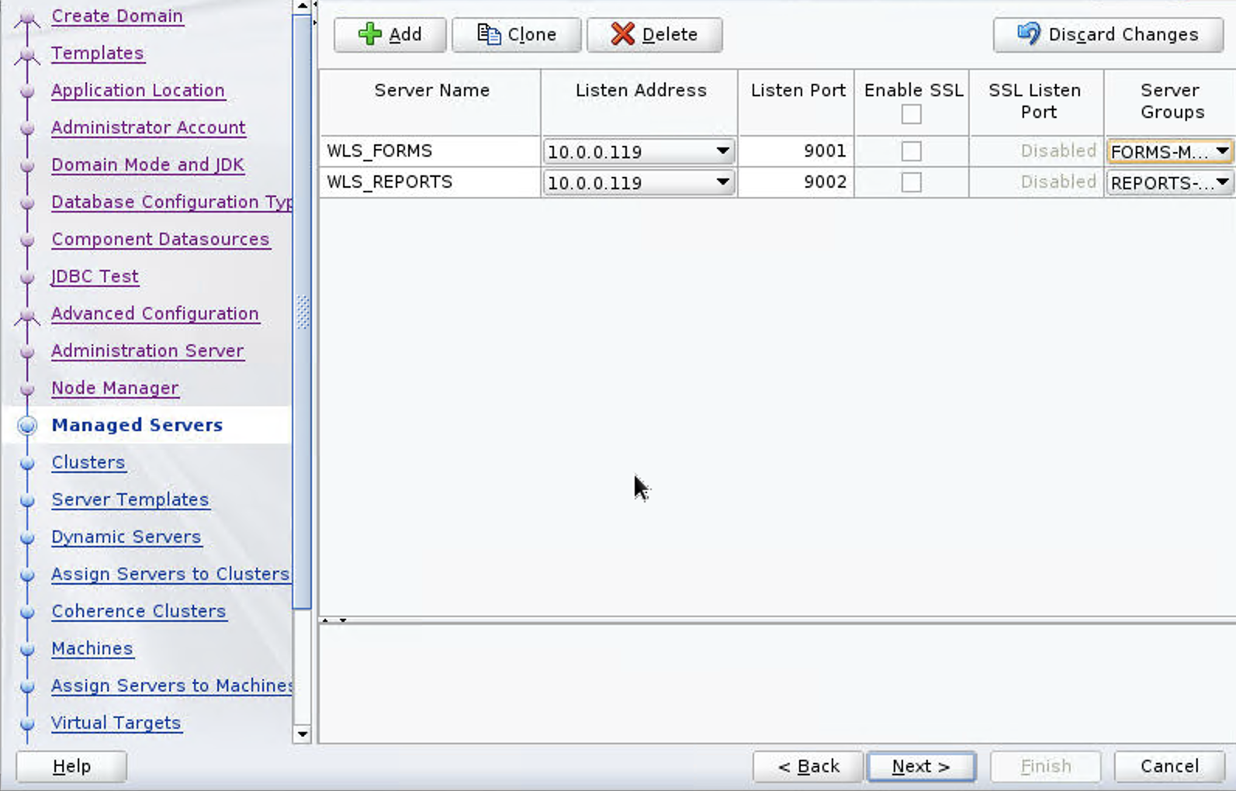This screenshot has height=791, width=1236.
Task: Go to the Coherence Clusters step
Action: [x=138, y=611]
